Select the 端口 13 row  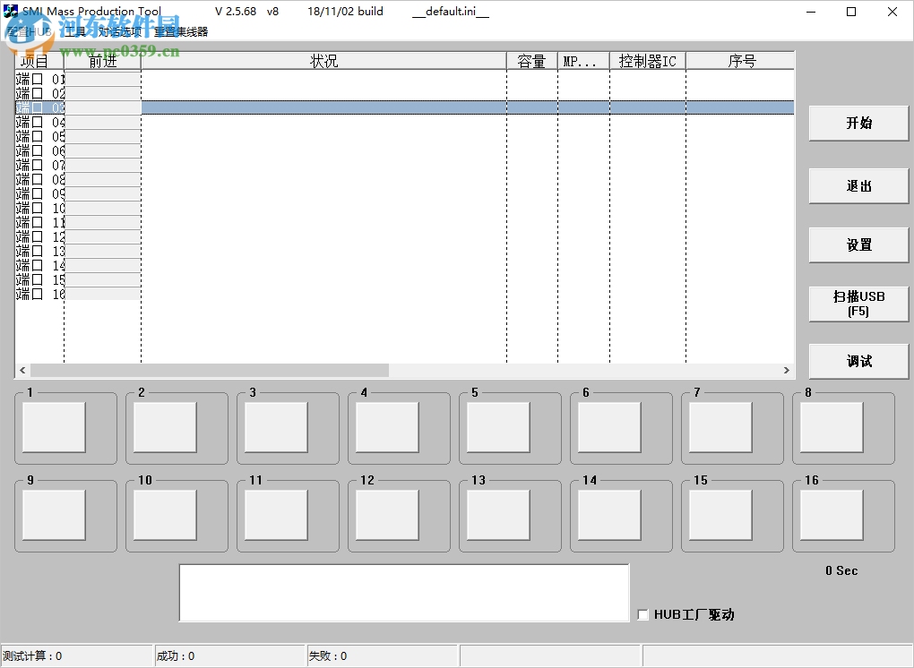click(x=404, y=251)
